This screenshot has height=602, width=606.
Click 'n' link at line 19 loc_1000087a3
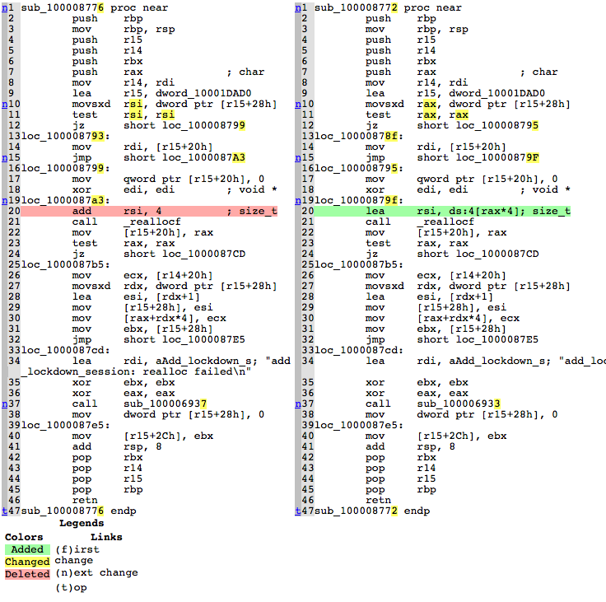[x=5, y=200]
